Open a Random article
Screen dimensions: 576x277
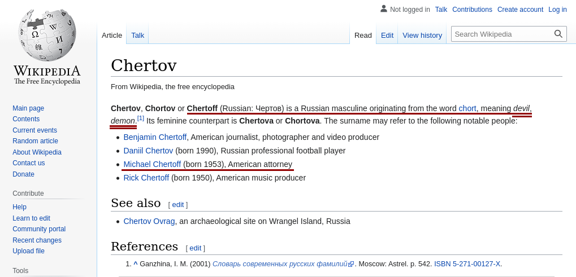tap(35, 141)
